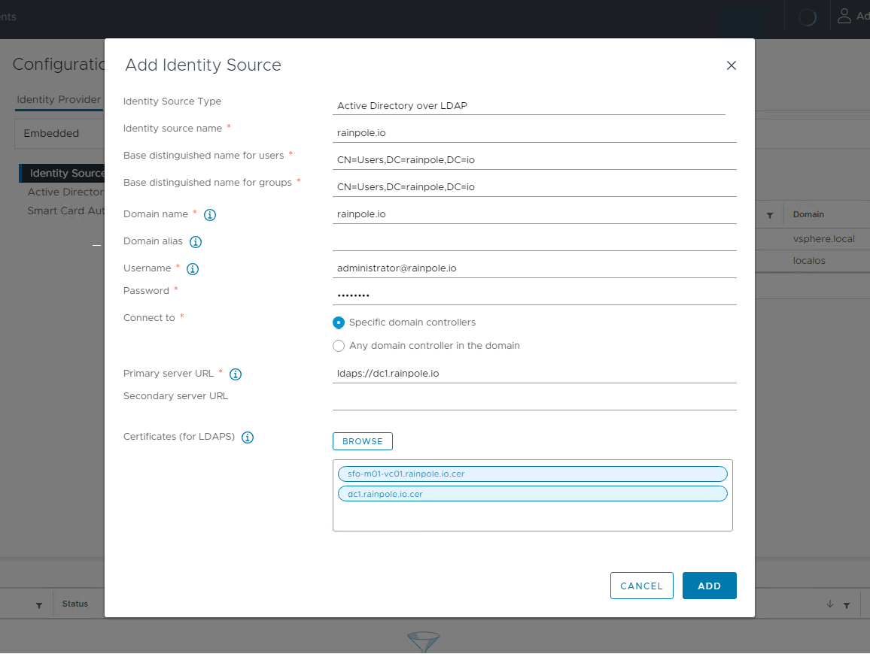
Task: Select Active Directory Domain in the sidebar
Action: coord(65,192)
